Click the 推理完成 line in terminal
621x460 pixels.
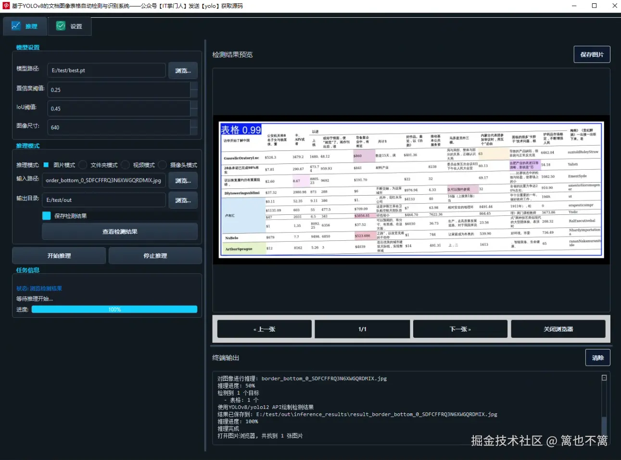pos(228,429)
